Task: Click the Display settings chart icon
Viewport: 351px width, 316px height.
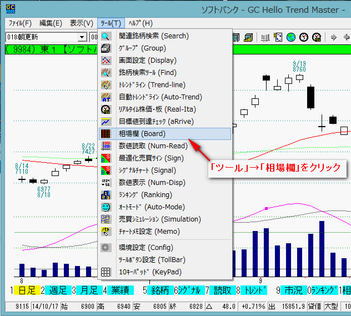Action: (x=106, y=61)
